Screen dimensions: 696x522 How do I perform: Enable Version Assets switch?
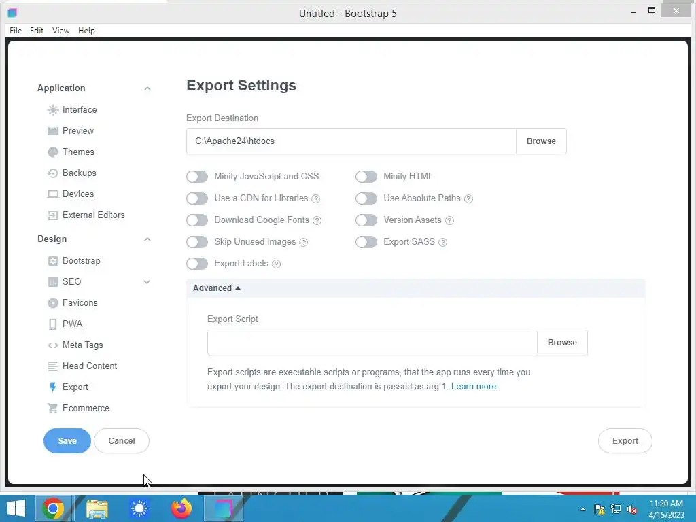(366, 220)
